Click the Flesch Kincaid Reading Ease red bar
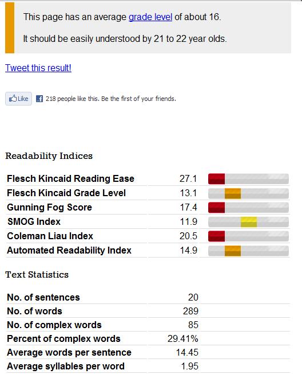 [216, 179]
